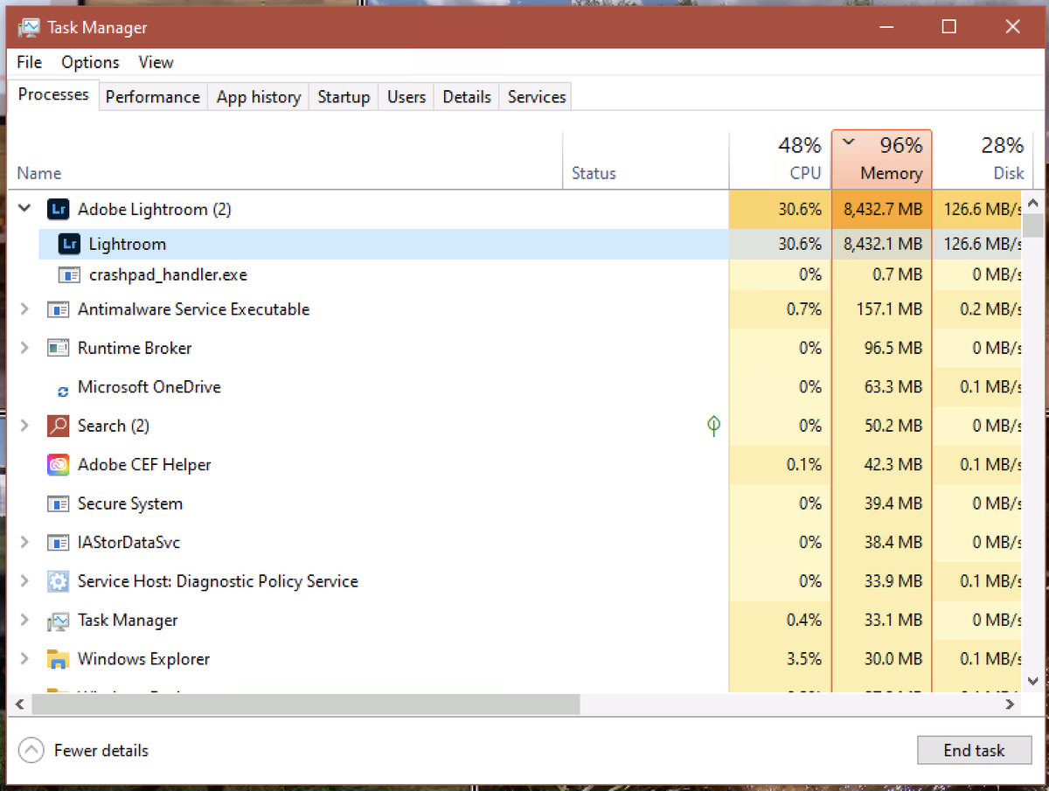Sort by the CPU column header
1049x791 pixels.
click(x=780, y=160)
